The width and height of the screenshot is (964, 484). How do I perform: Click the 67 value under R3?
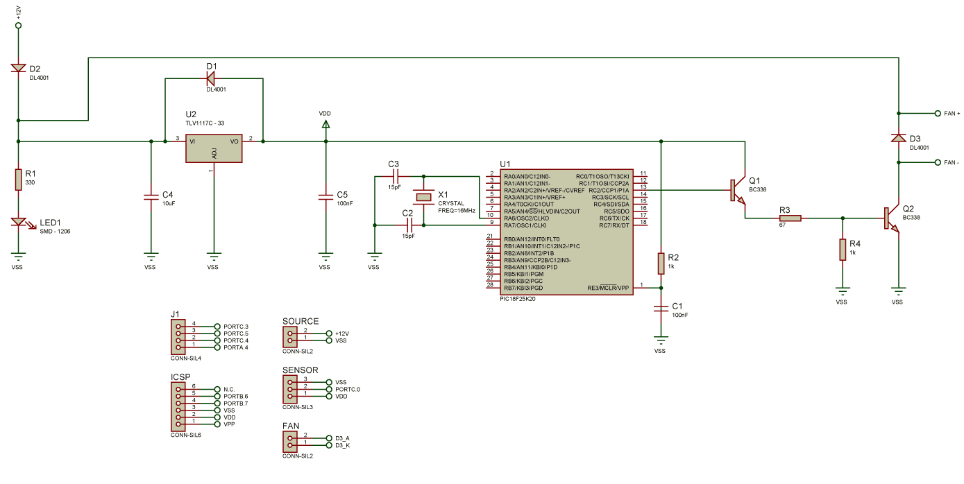tap(782, 225)
